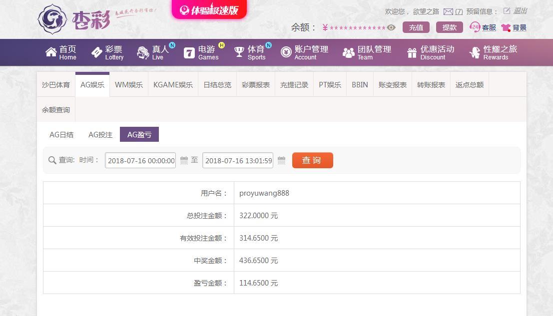The height and width of the screenshot is (316, 553).
Task: Open Account management coin icon
Action: pos(286,52)
